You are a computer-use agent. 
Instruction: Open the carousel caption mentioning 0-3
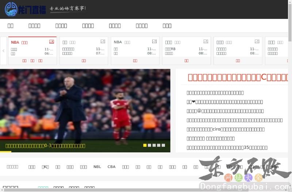pyautogui.click(x=45, y=145)
